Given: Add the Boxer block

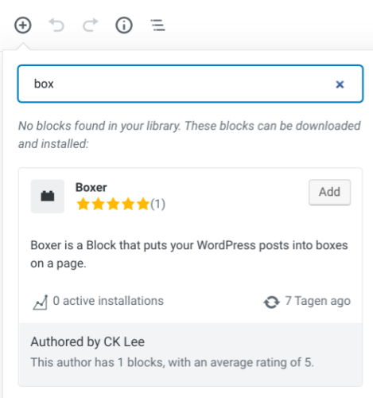Looking at the screenshot, I should click(329, 192).
